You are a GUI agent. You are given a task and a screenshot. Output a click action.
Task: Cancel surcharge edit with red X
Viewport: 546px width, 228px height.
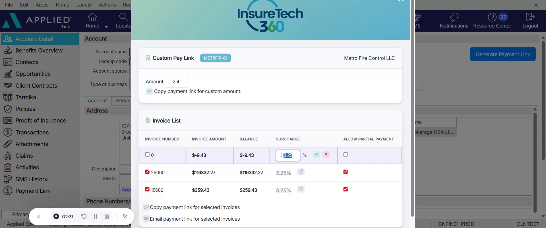coord(326,154)
